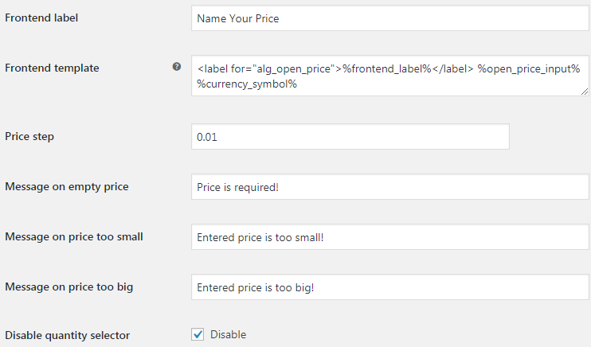Click inside the Frontend template textarea
The image size is (591, 347).
pyautogui.click(x=390, y=76)
